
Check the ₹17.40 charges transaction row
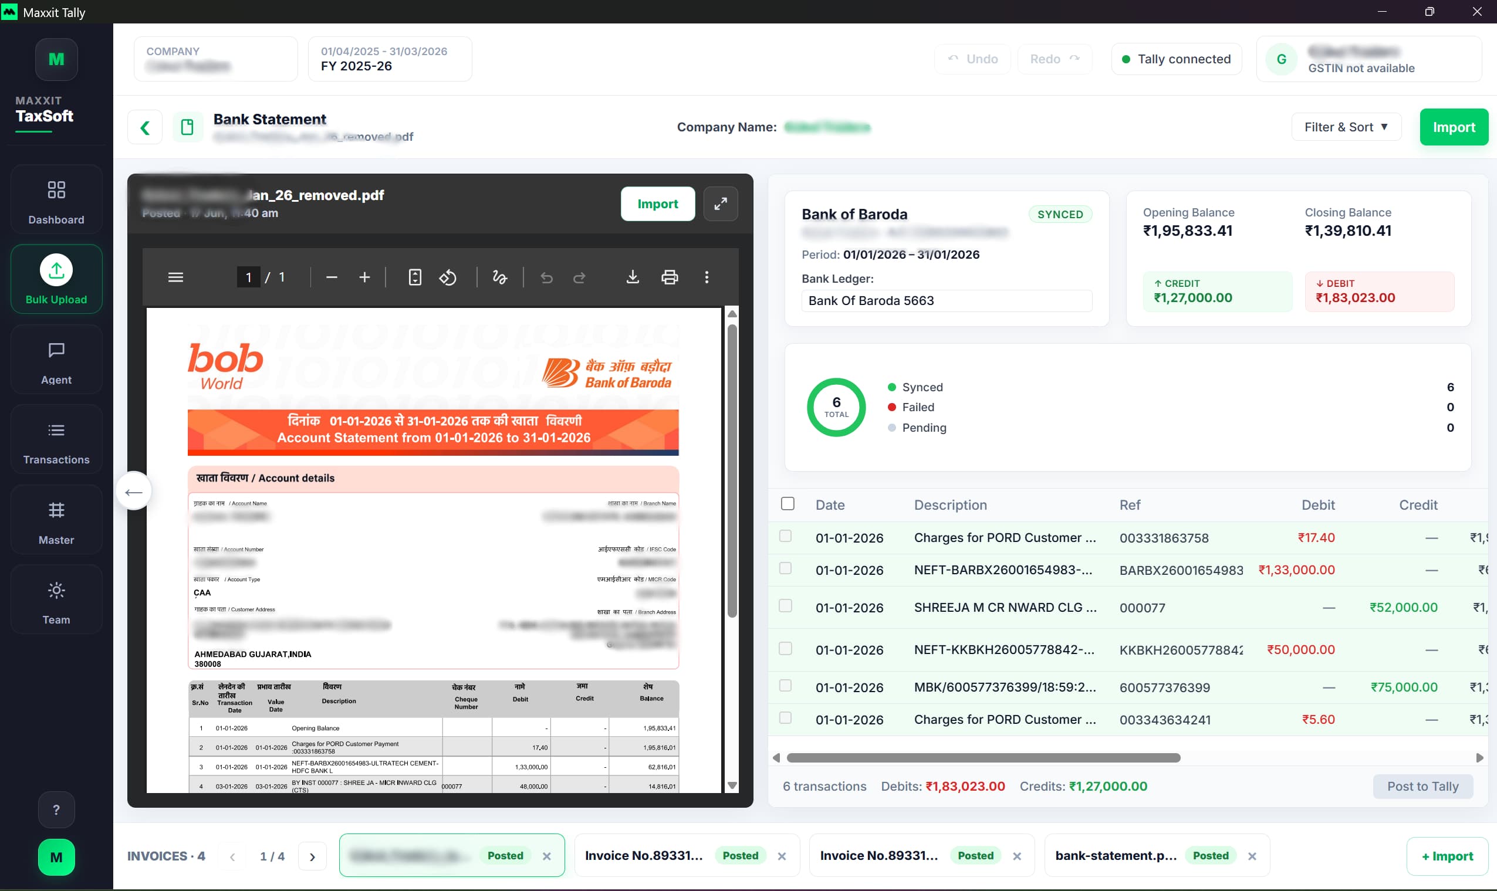coord(785,536)
